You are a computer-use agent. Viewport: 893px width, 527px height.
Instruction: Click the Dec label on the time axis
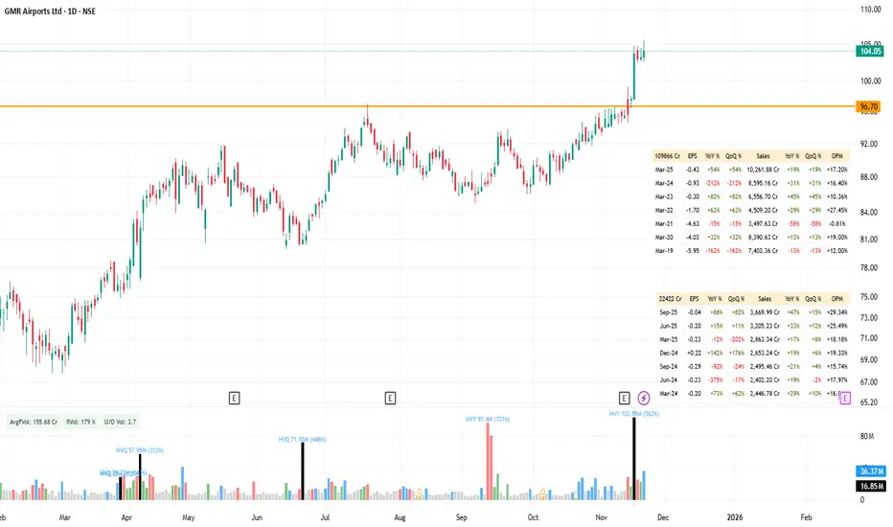[663, 517]
